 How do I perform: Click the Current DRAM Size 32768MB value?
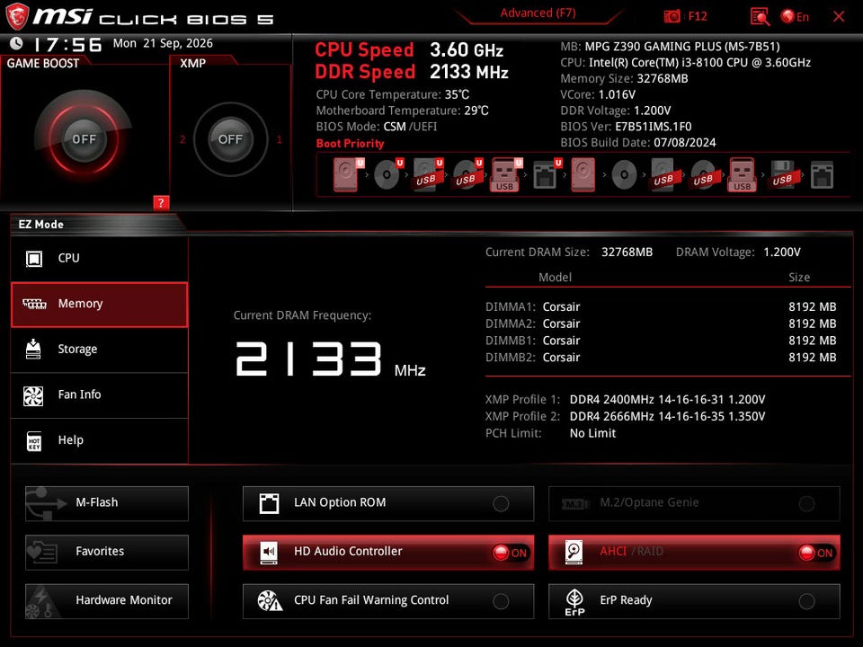[627, 253]
